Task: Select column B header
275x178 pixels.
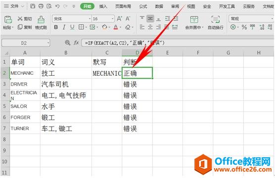Action: (x=66, y=52)
